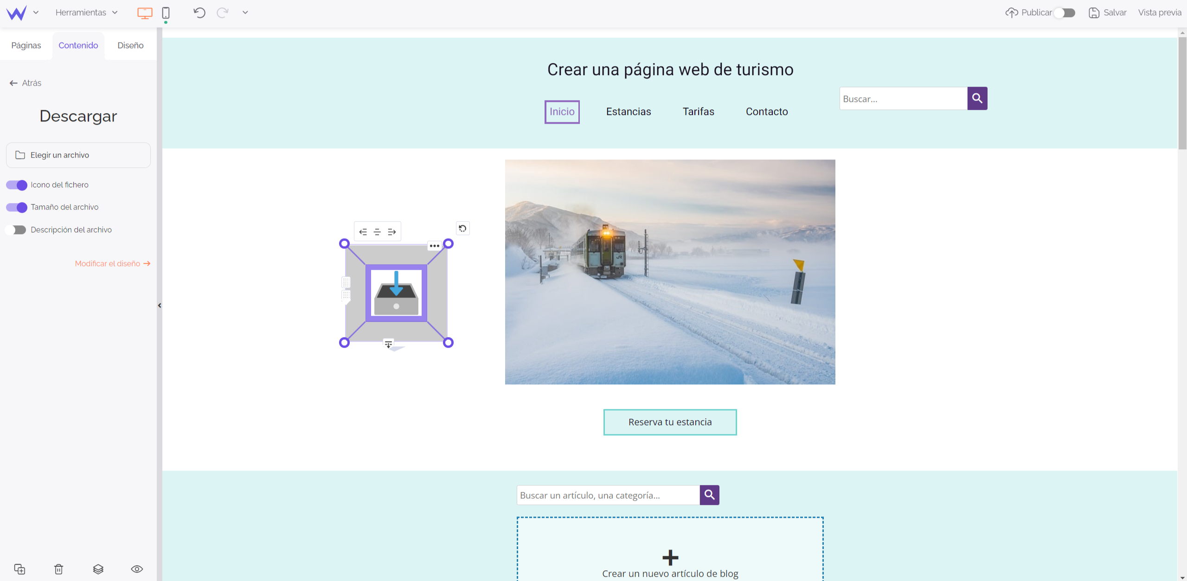Open Modificar el diseño link

tap(113, 263)
